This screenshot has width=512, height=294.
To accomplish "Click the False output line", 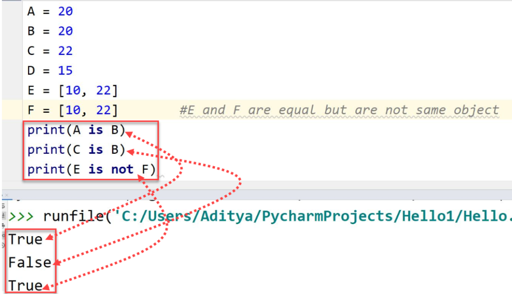I will 29,263.
